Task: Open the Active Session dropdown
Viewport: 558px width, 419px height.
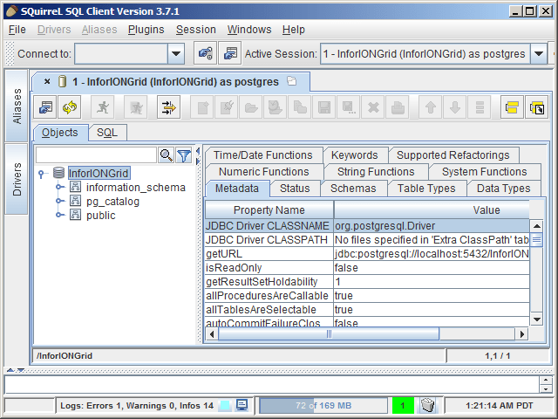Action: coord(538,54)
